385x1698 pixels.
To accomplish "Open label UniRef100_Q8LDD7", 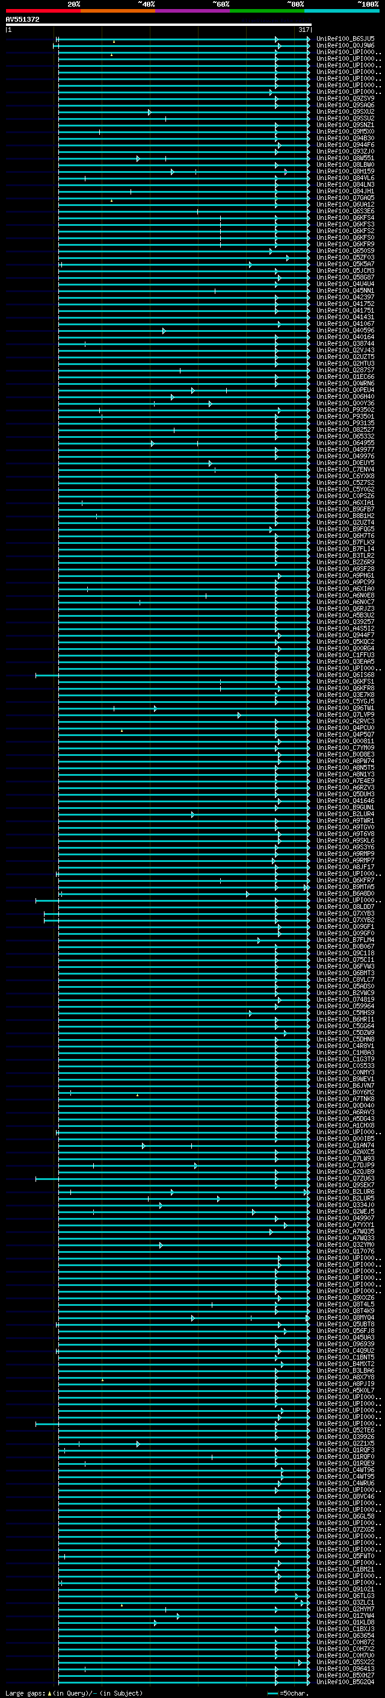I will (345, 907).
